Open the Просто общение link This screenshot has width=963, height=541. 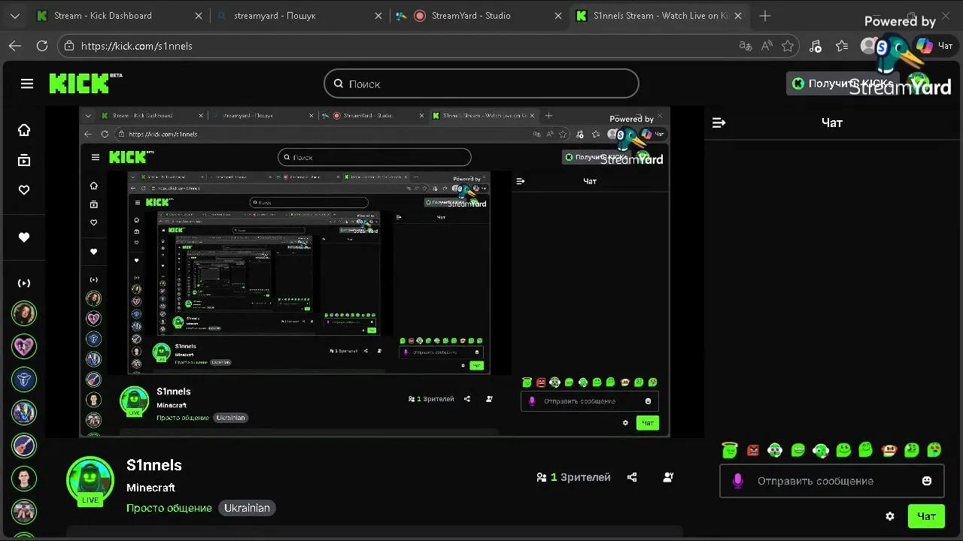[x=169, y=508]
